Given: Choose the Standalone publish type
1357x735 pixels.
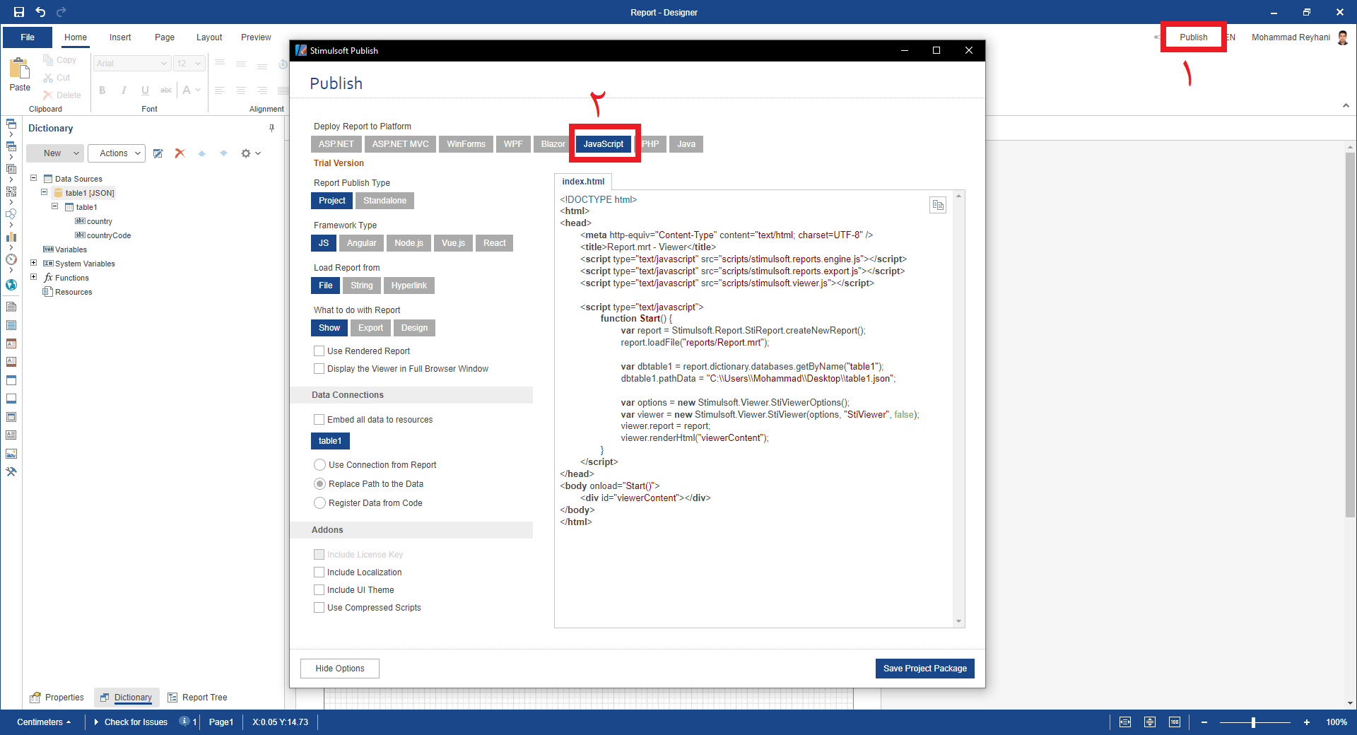Looking at the screenshot, I should click(384, 201).
